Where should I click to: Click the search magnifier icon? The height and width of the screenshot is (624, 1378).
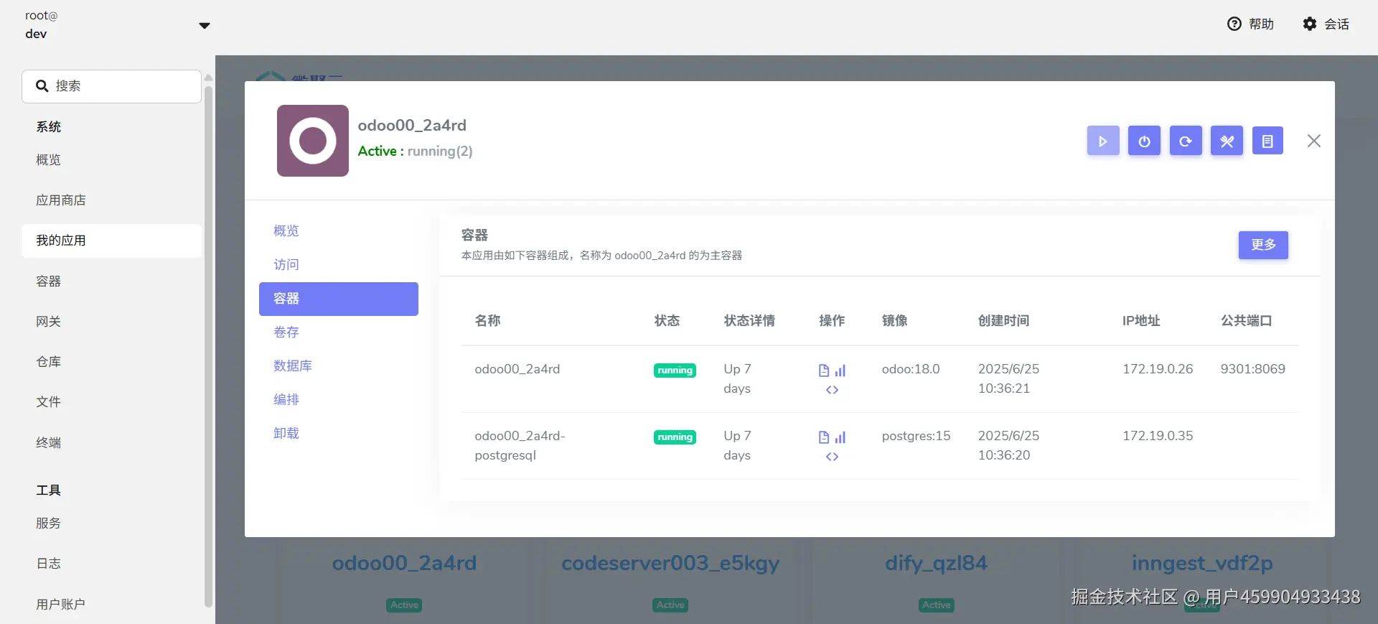(x=42, y=86)
